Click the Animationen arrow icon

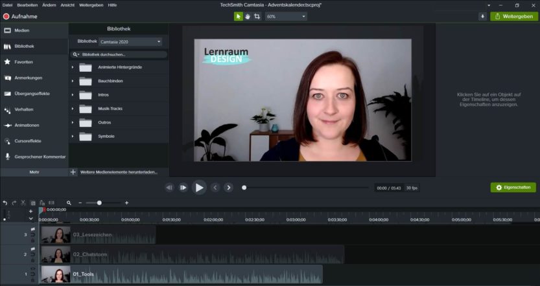point(7,126)
